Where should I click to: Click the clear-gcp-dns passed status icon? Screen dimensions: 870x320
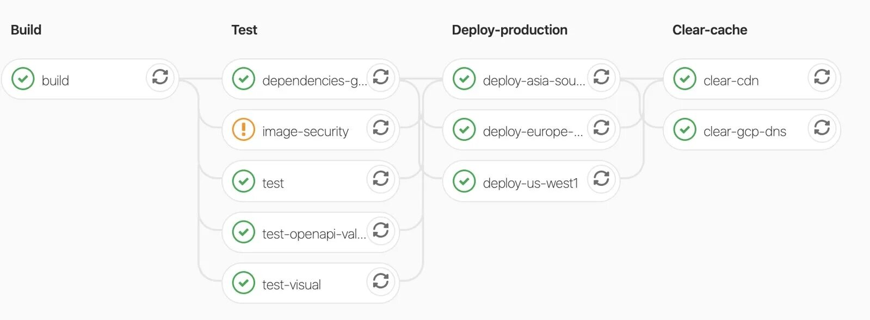684,130
